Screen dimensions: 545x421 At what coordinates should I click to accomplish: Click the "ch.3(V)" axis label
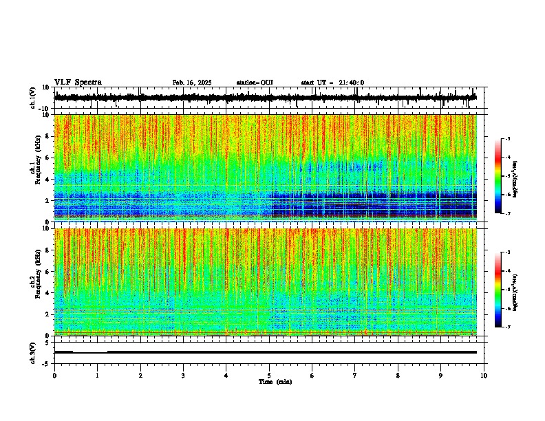coord(33,353)
